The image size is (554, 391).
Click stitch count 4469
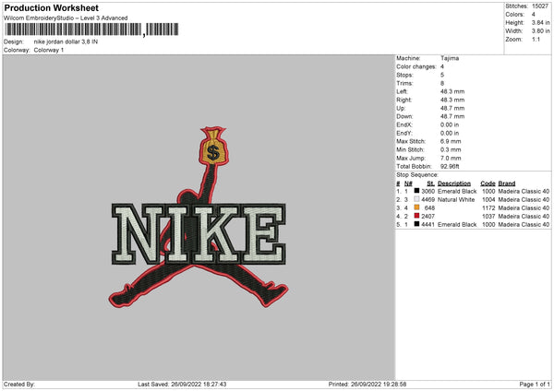(428, 200)
